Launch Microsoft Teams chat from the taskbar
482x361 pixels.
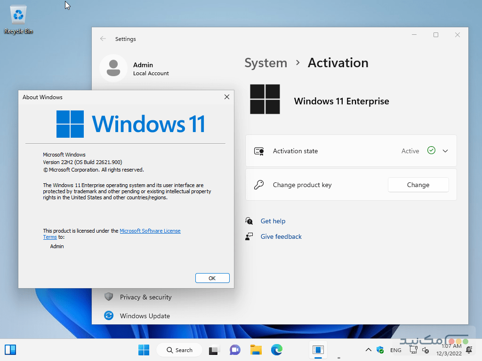235,350
